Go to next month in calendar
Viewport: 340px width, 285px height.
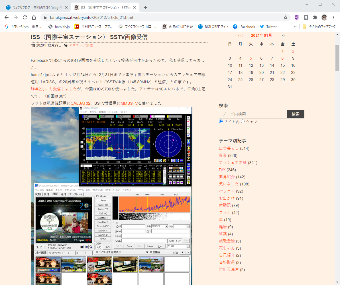coord(282,35)
